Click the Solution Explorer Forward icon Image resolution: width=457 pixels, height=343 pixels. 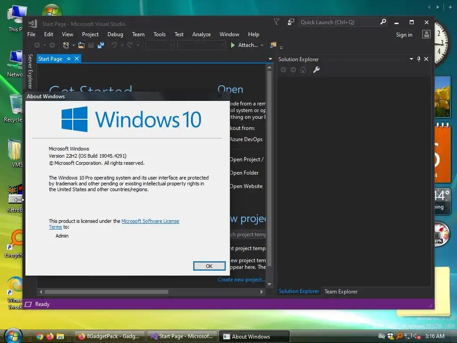293,70
